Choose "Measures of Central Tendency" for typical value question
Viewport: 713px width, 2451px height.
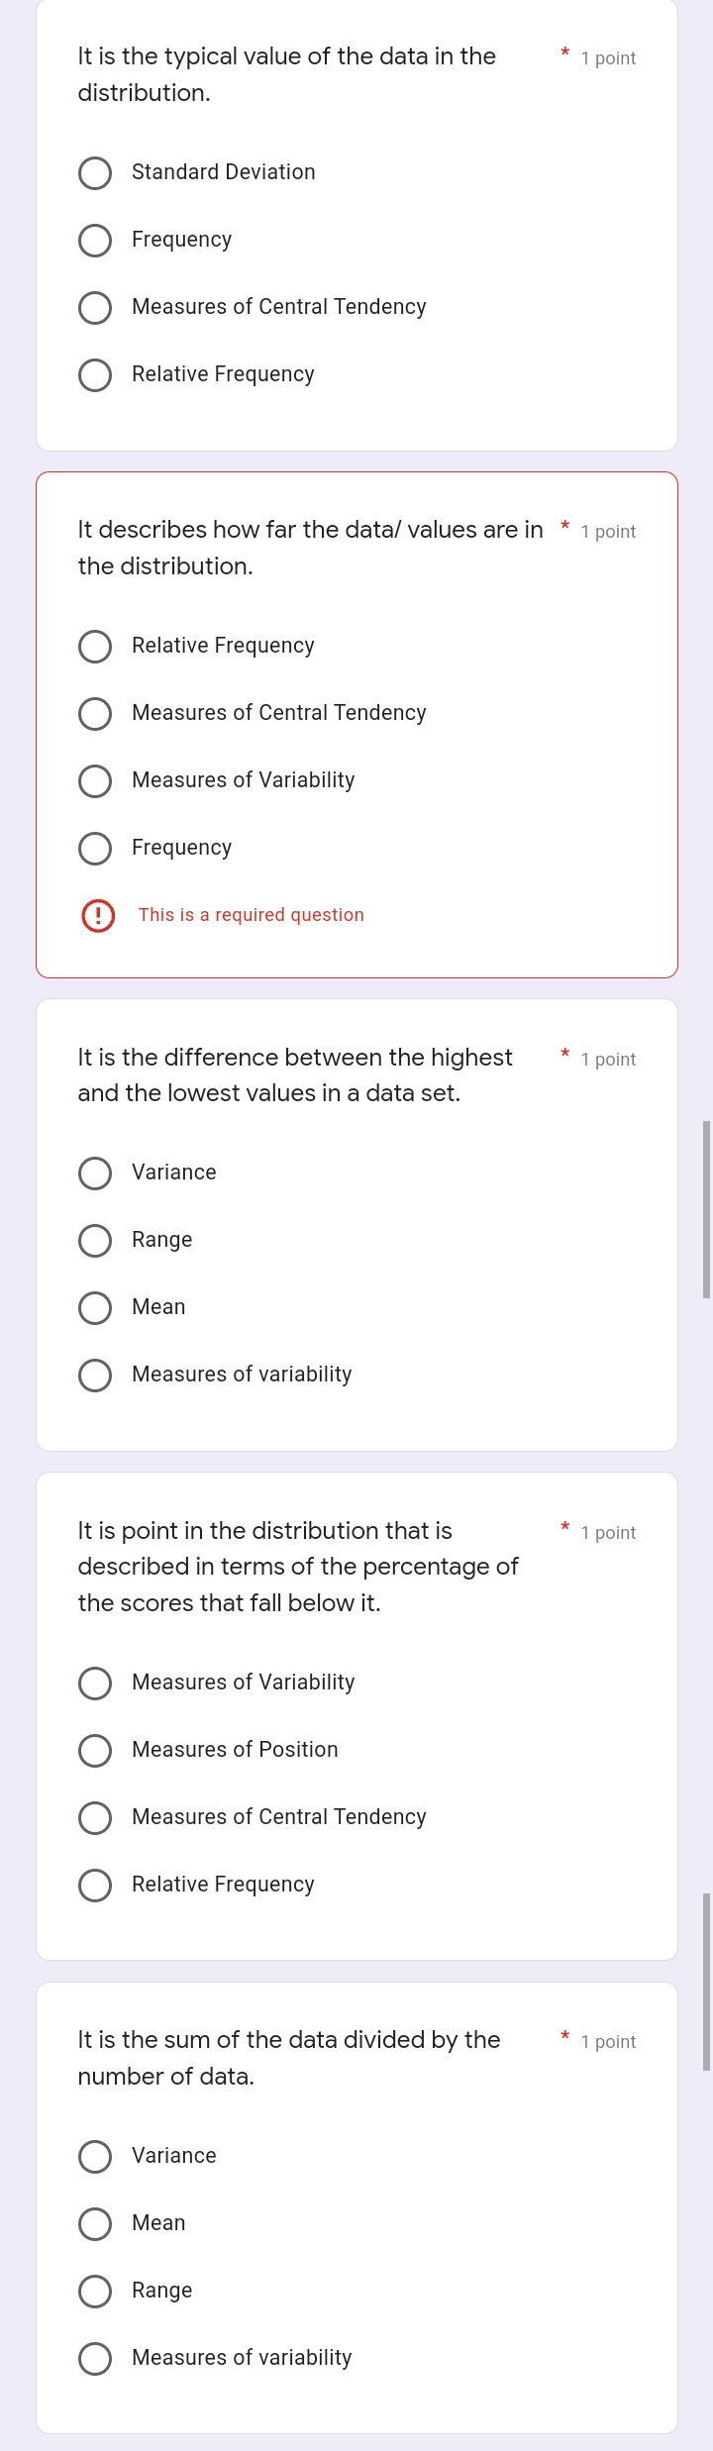point(95,308)
